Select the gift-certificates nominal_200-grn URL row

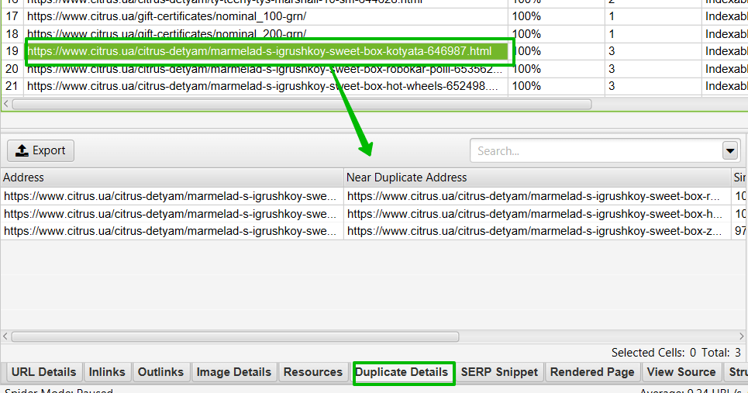click(266, 34)
